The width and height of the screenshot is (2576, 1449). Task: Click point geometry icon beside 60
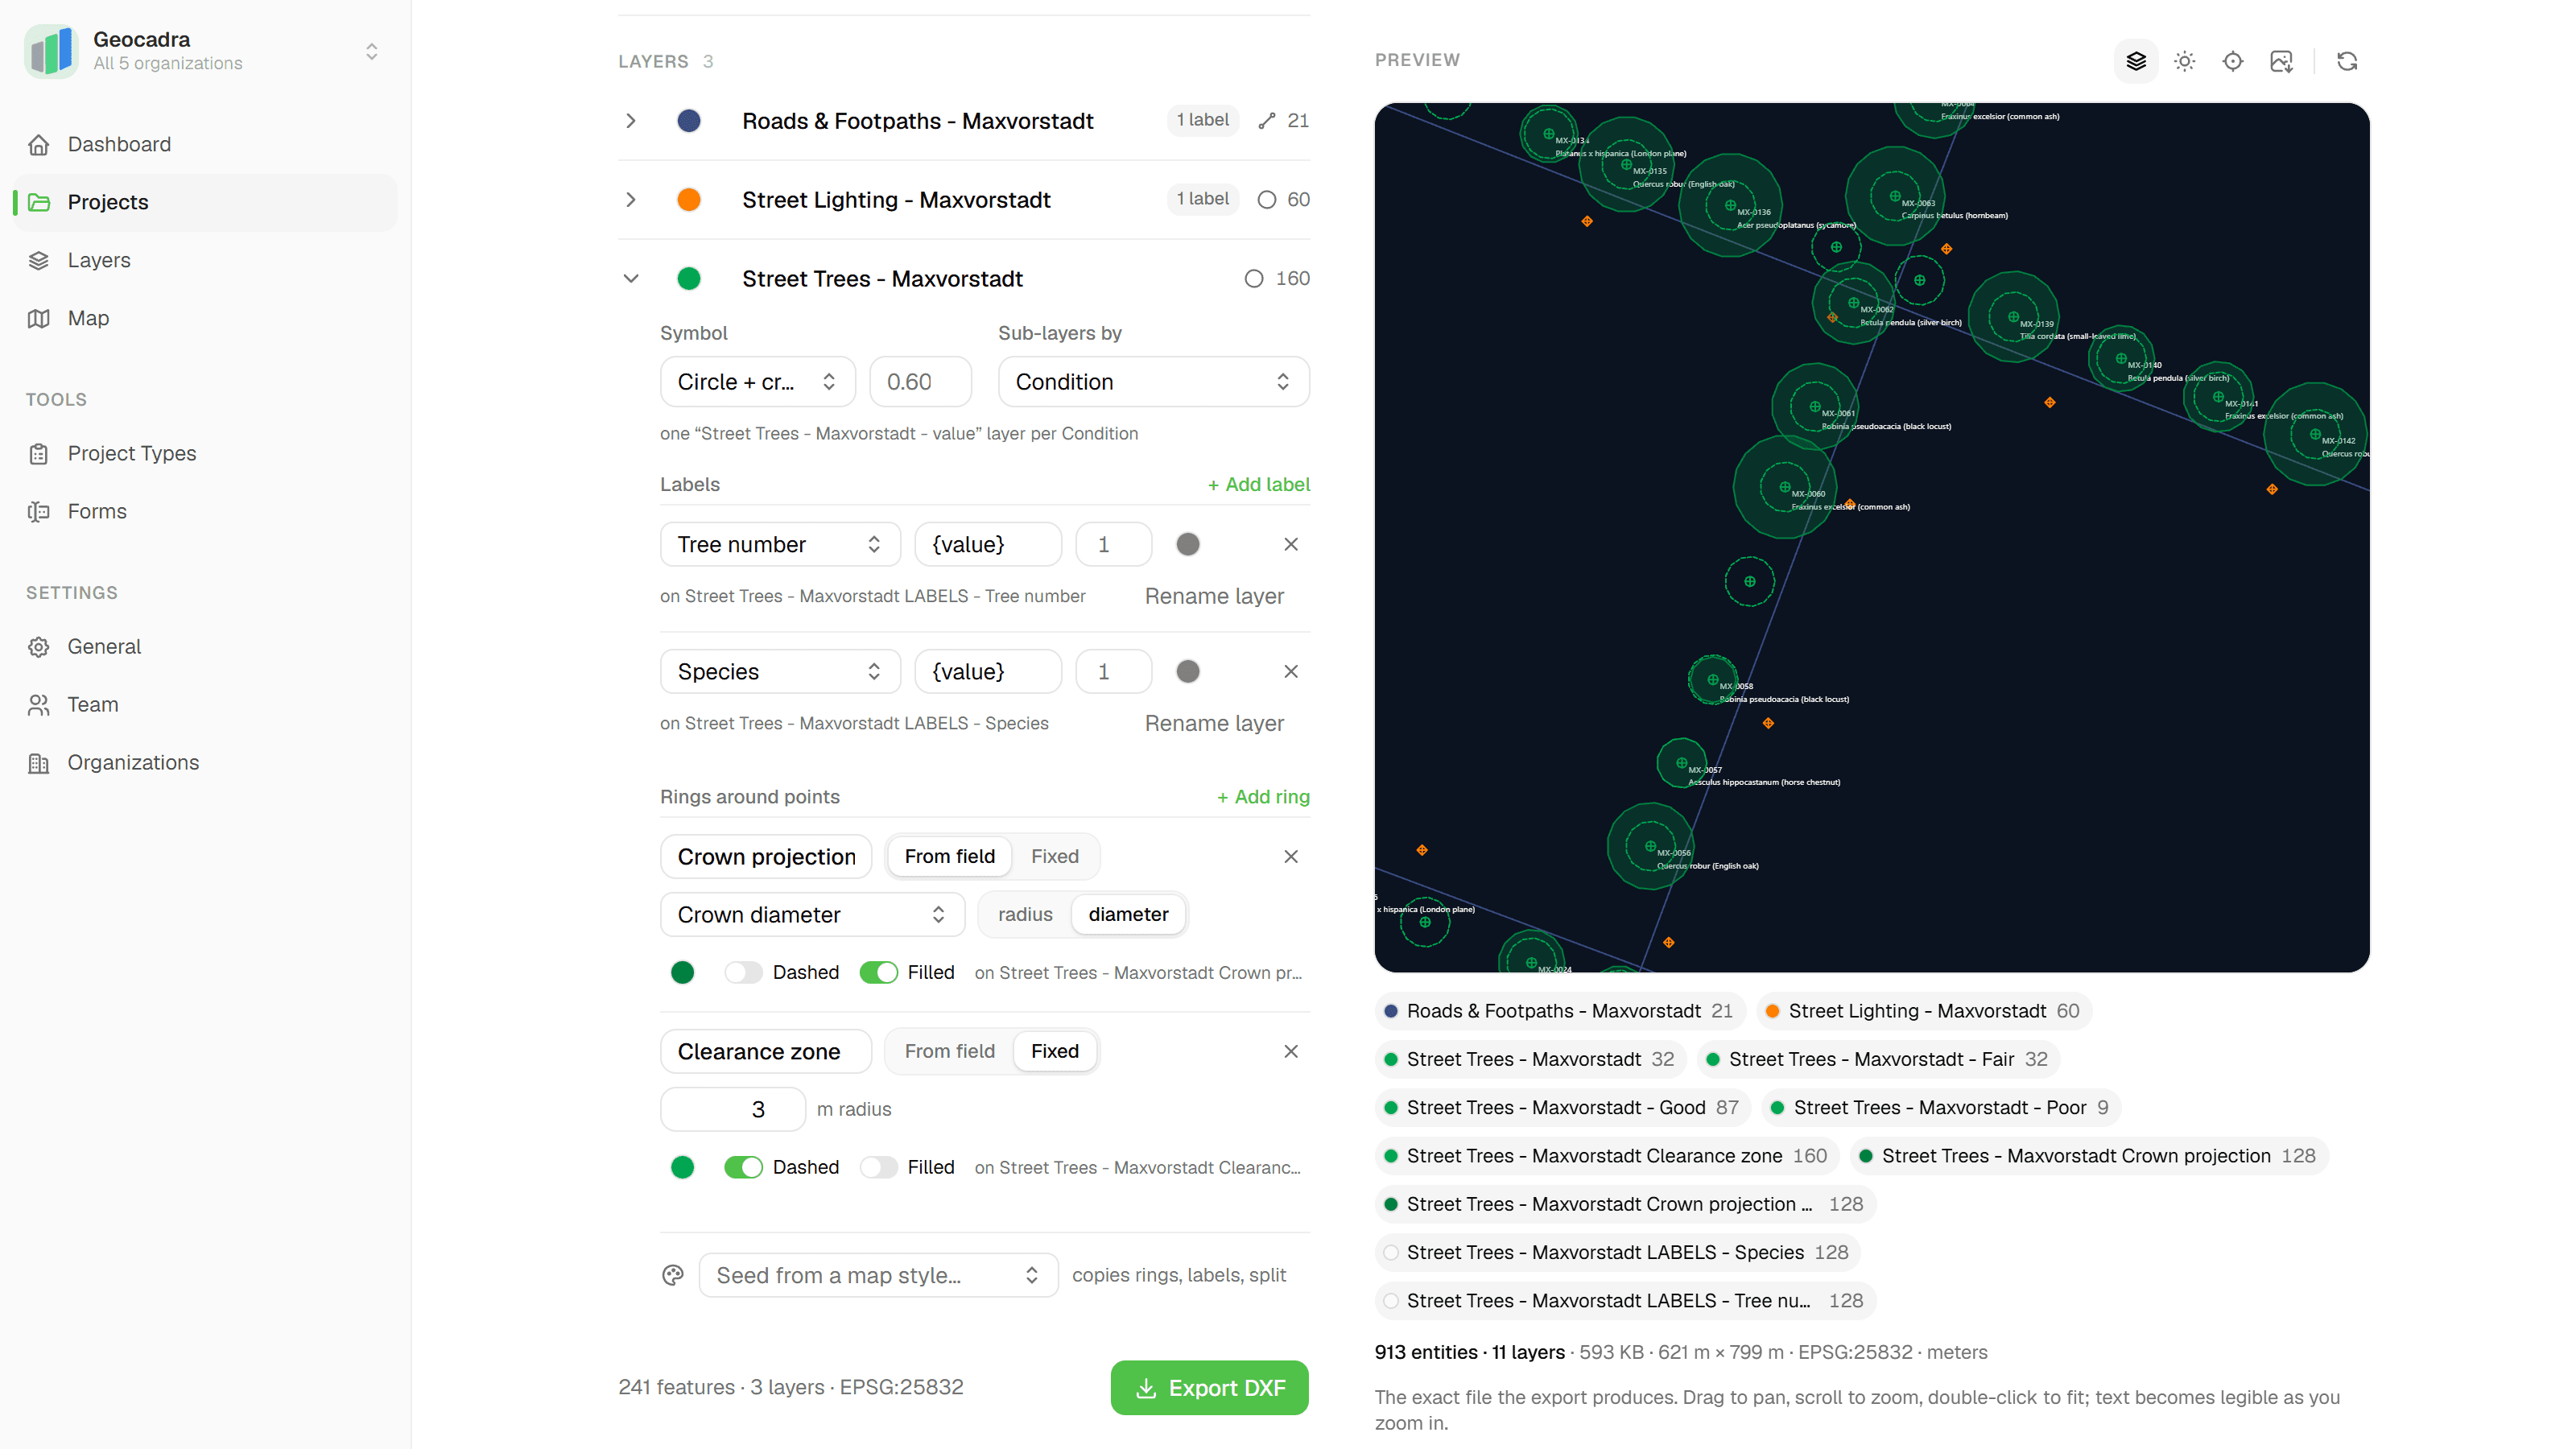tap(1267, 200)
